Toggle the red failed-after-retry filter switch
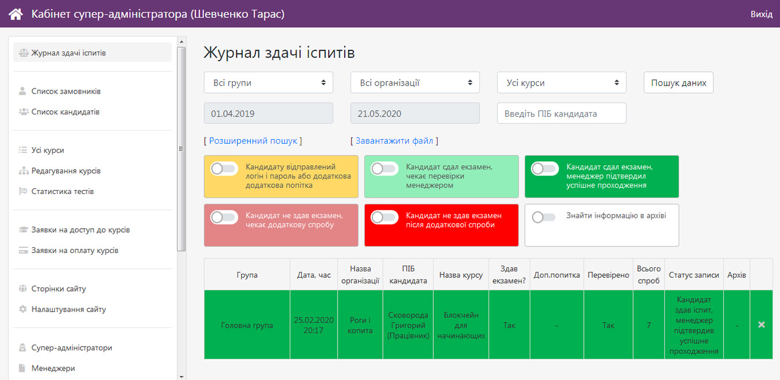The height and width of the screenshot is (380, 780). pos(385,217)
